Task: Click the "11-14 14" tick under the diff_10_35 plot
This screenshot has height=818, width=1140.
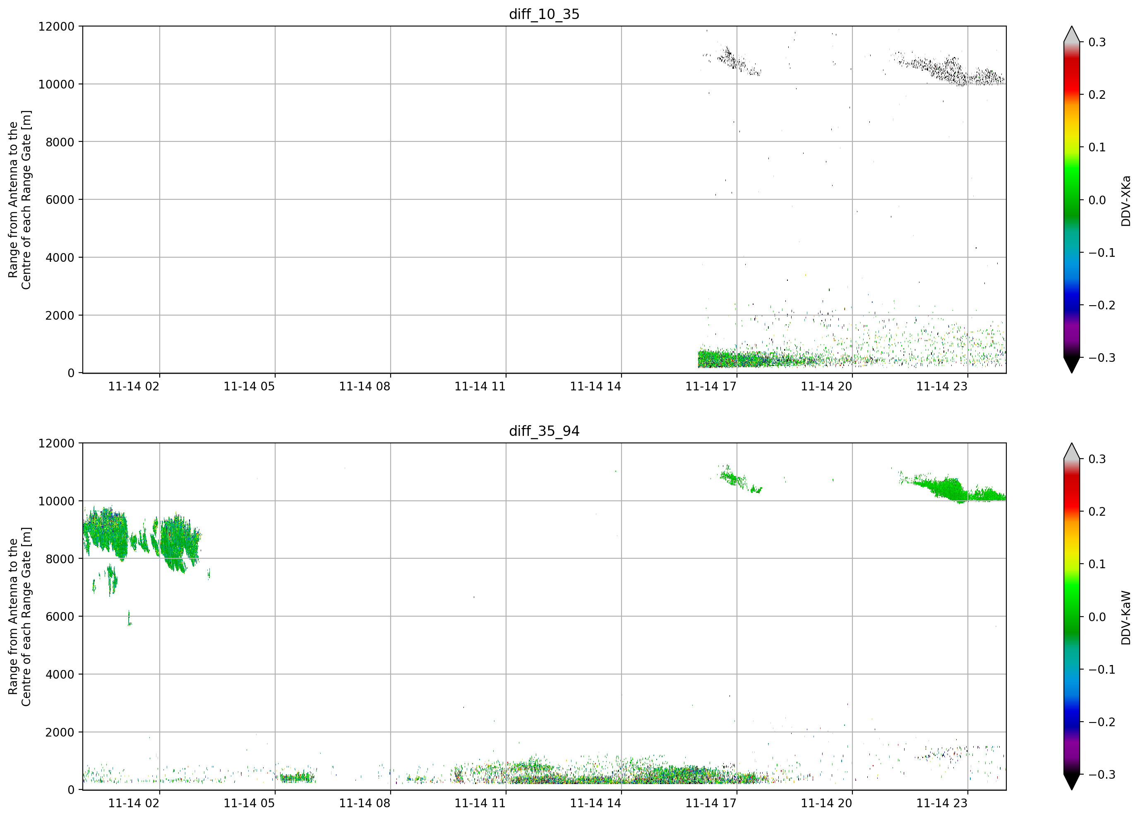Action: [595, 386]
